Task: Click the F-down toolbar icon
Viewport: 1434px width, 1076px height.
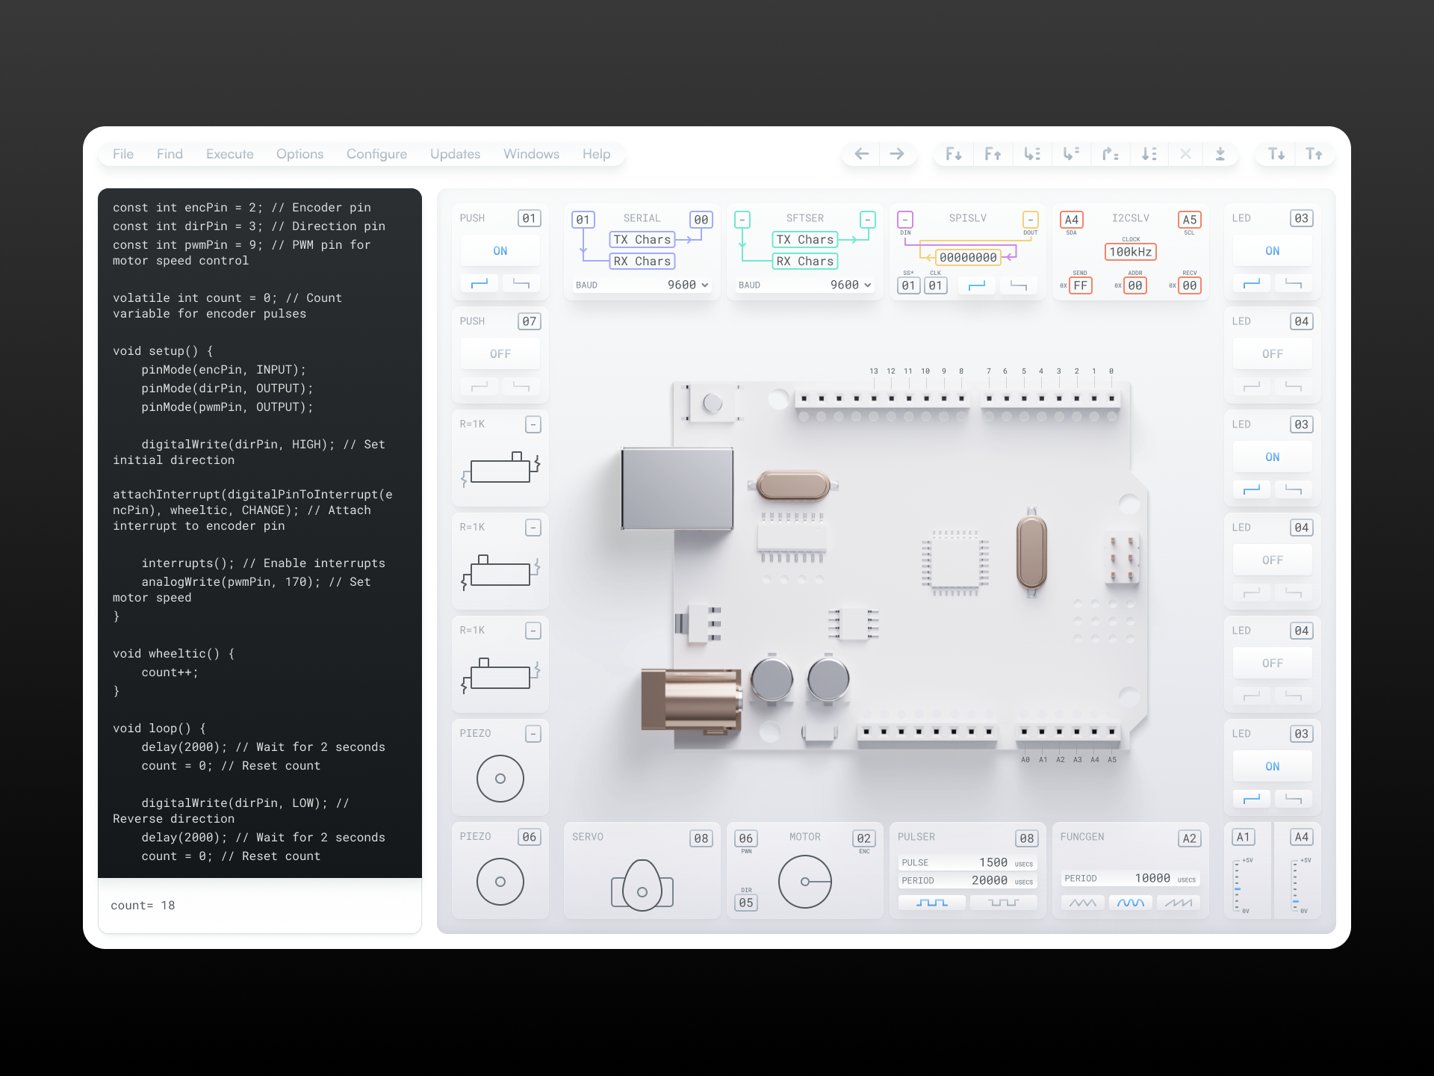Action: [953, 154]
